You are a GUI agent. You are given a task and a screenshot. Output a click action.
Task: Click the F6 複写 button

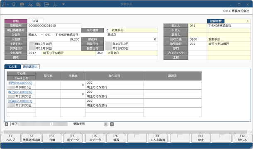coord(116,138)
